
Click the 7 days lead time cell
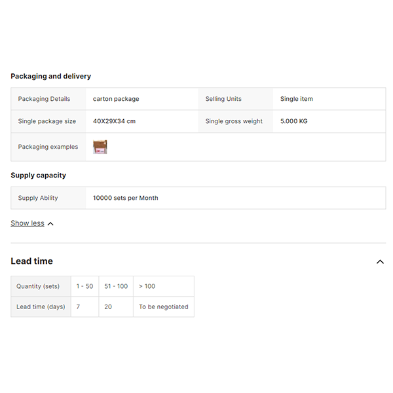pos(79,307)
